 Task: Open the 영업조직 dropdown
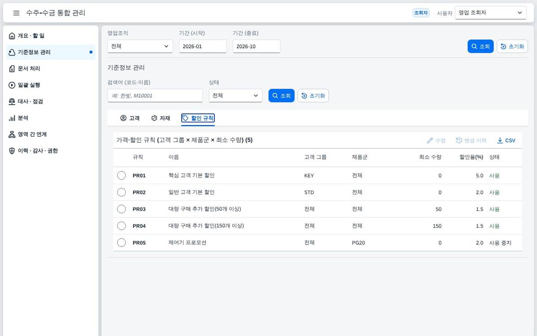tap(140, 46)
